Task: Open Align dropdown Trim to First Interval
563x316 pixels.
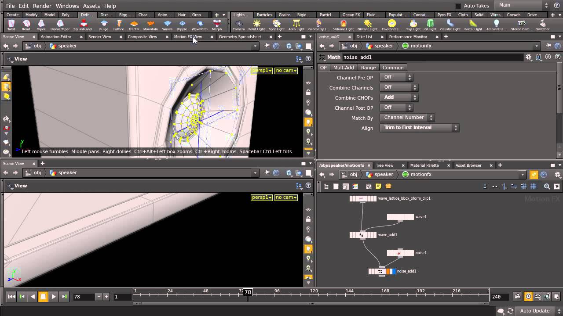Action: [419, 128]
